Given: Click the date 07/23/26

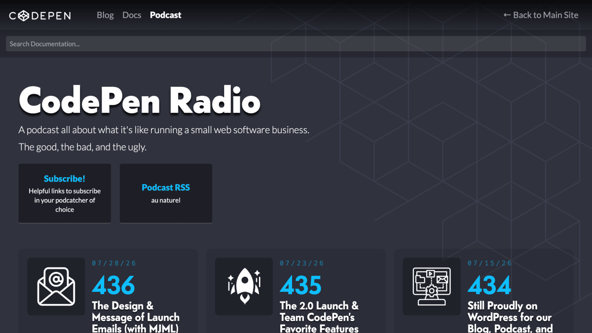Looking at the screenshot, I should (x=302, y=263).
